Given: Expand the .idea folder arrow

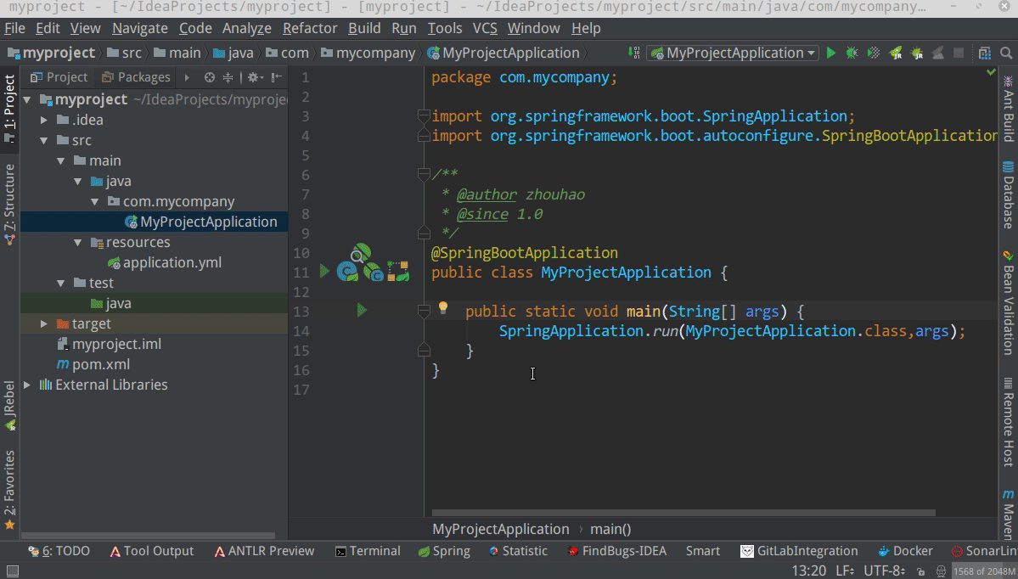Looking at the screenshot, I should (44, 120).
